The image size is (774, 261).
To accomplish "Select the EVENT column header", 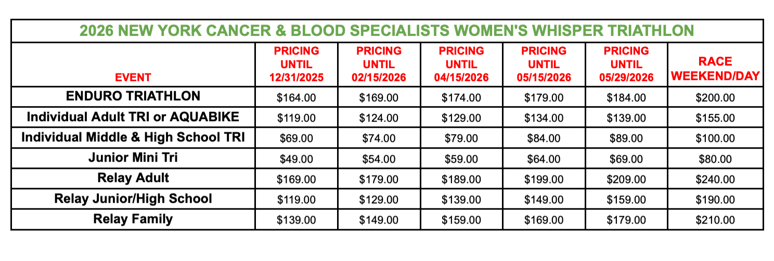I will [x=133, y=77].
